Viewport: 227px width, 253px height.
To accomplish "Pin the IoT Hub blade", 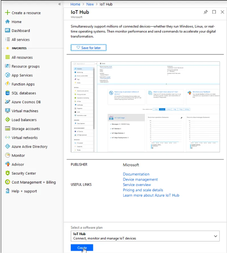I will [x=206, y=12].
